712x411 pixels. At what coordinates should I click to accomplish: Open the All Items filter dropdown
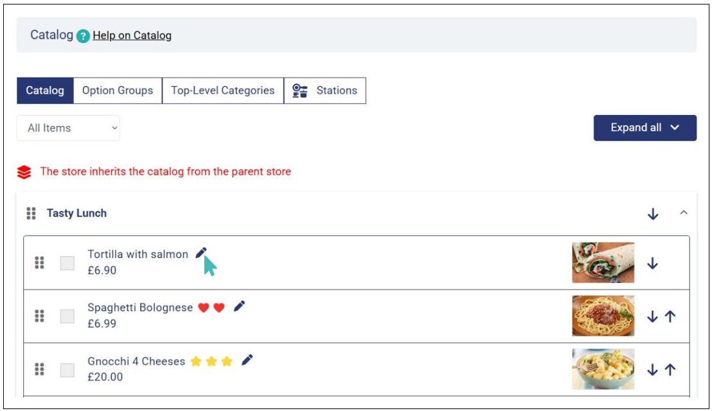68,128
